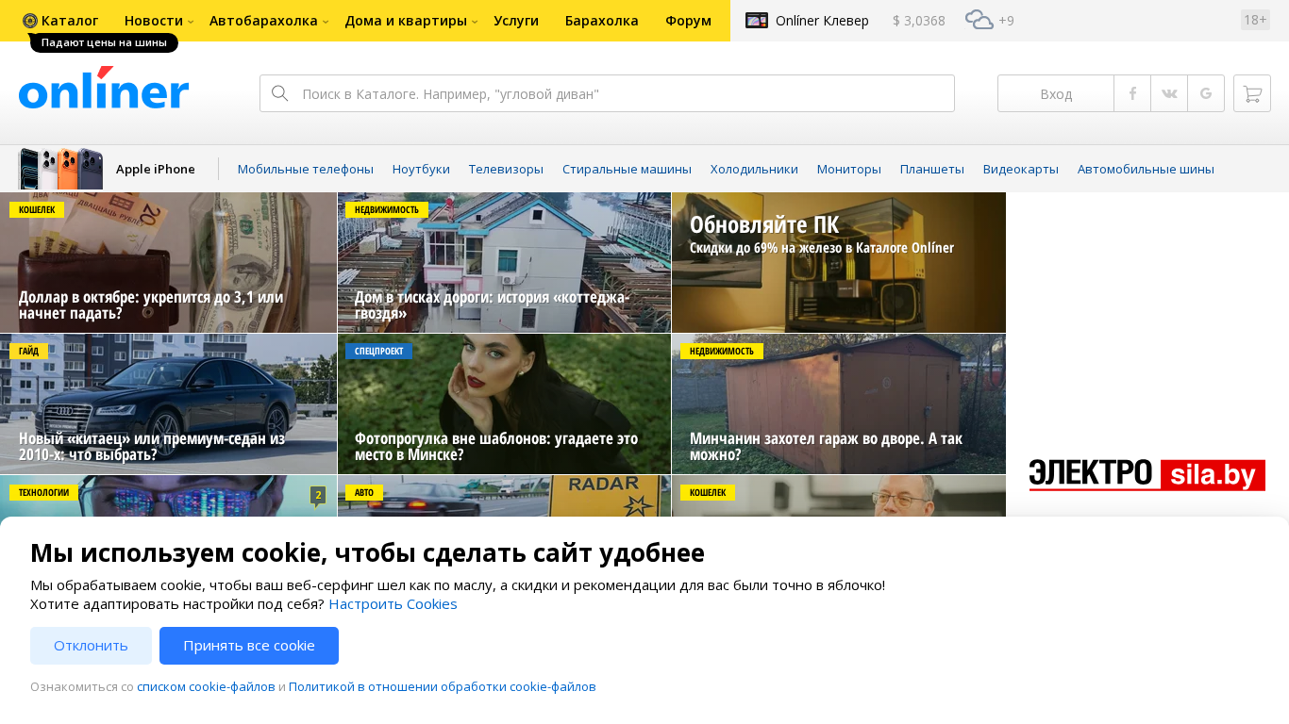This screenshot has height=724, width=1289.
Task: Open the Каталог menu
Action: click(70, 20)
